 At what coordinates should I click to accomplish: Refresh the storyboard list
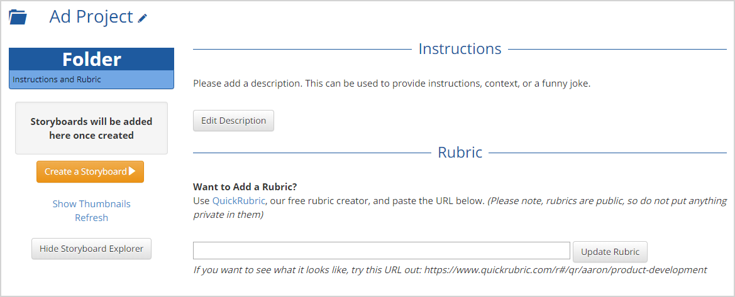tap(91, 217)
